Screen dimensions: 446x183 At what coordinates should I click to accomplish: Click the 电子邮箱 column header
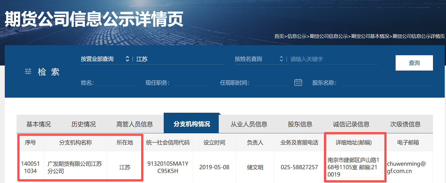(408, 142)
